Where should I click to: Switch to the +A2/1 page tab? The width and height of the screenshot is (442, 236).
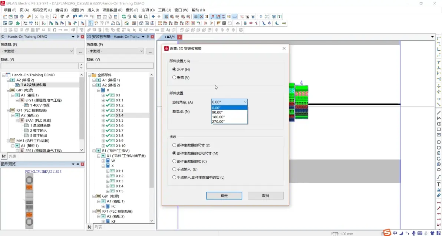pos(170,37)
